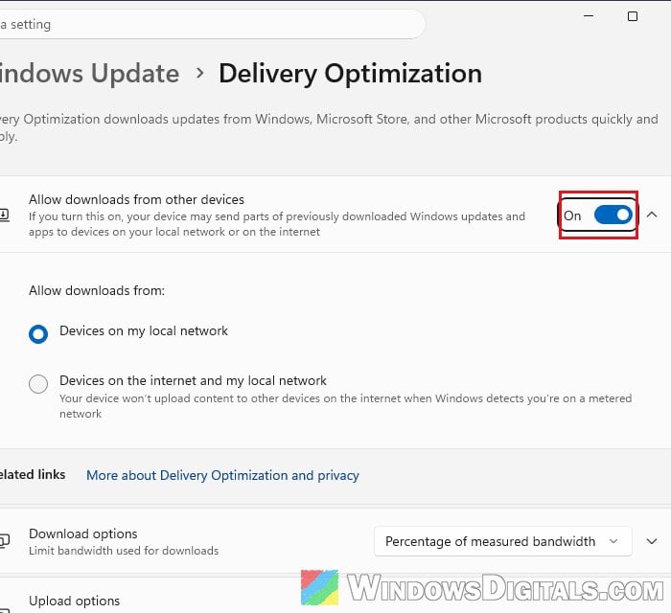The image size is (671, 613).
Task: Click the Upload options row
Action: pyautogui.click(x=335, y=597)
